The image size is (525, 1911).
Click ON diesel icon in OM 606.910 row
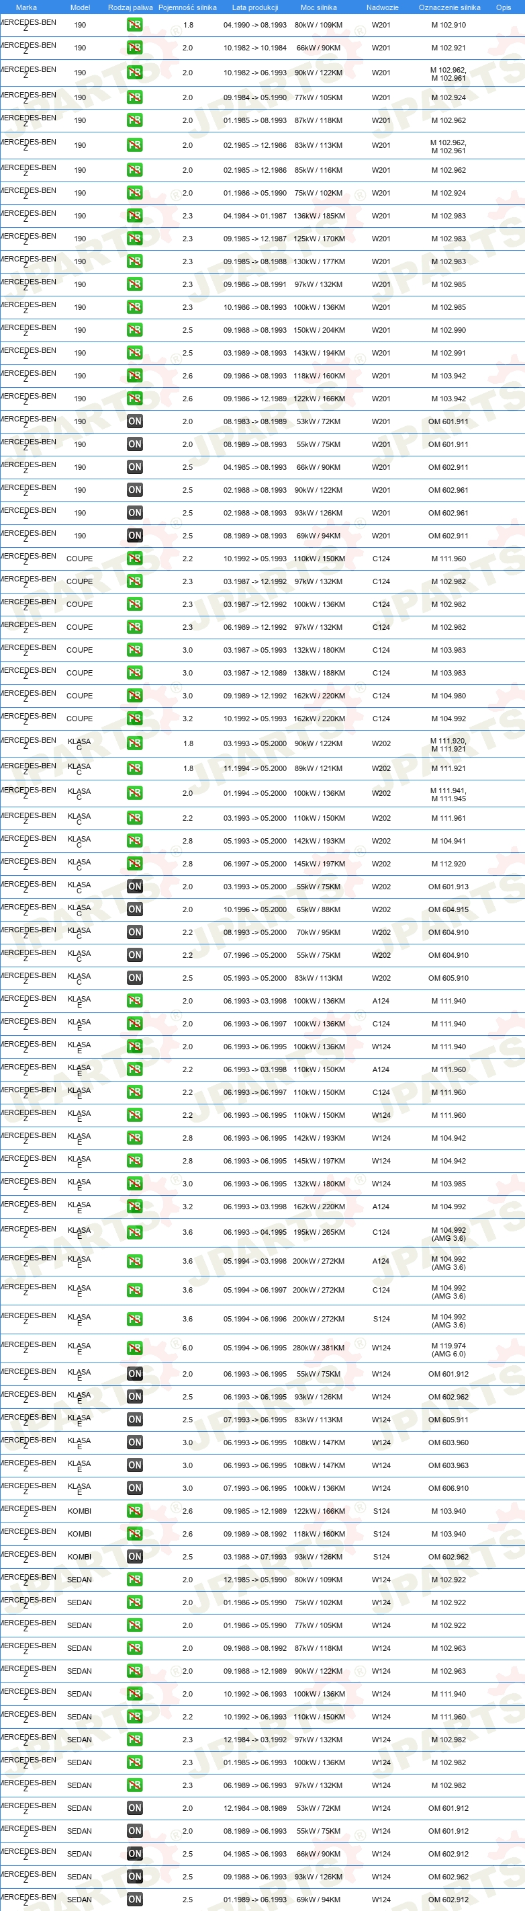tap(134, 1488)
